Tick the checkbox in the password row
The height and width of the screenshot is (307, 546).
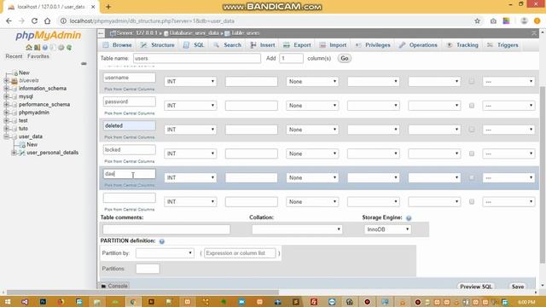(x=472, y=106)
